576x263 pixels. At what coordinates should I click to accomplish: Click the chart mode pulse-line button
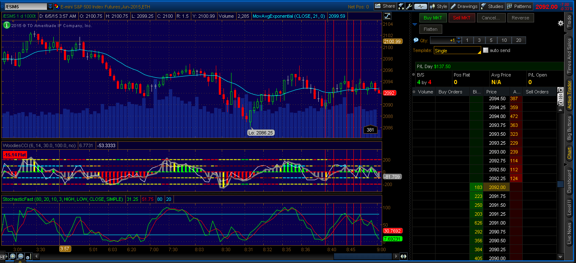pyautogui.click(x=421, y=6)
